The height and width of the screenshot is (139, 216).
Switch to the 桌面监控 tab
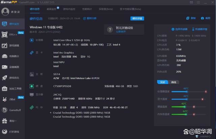tap(52, 9)
